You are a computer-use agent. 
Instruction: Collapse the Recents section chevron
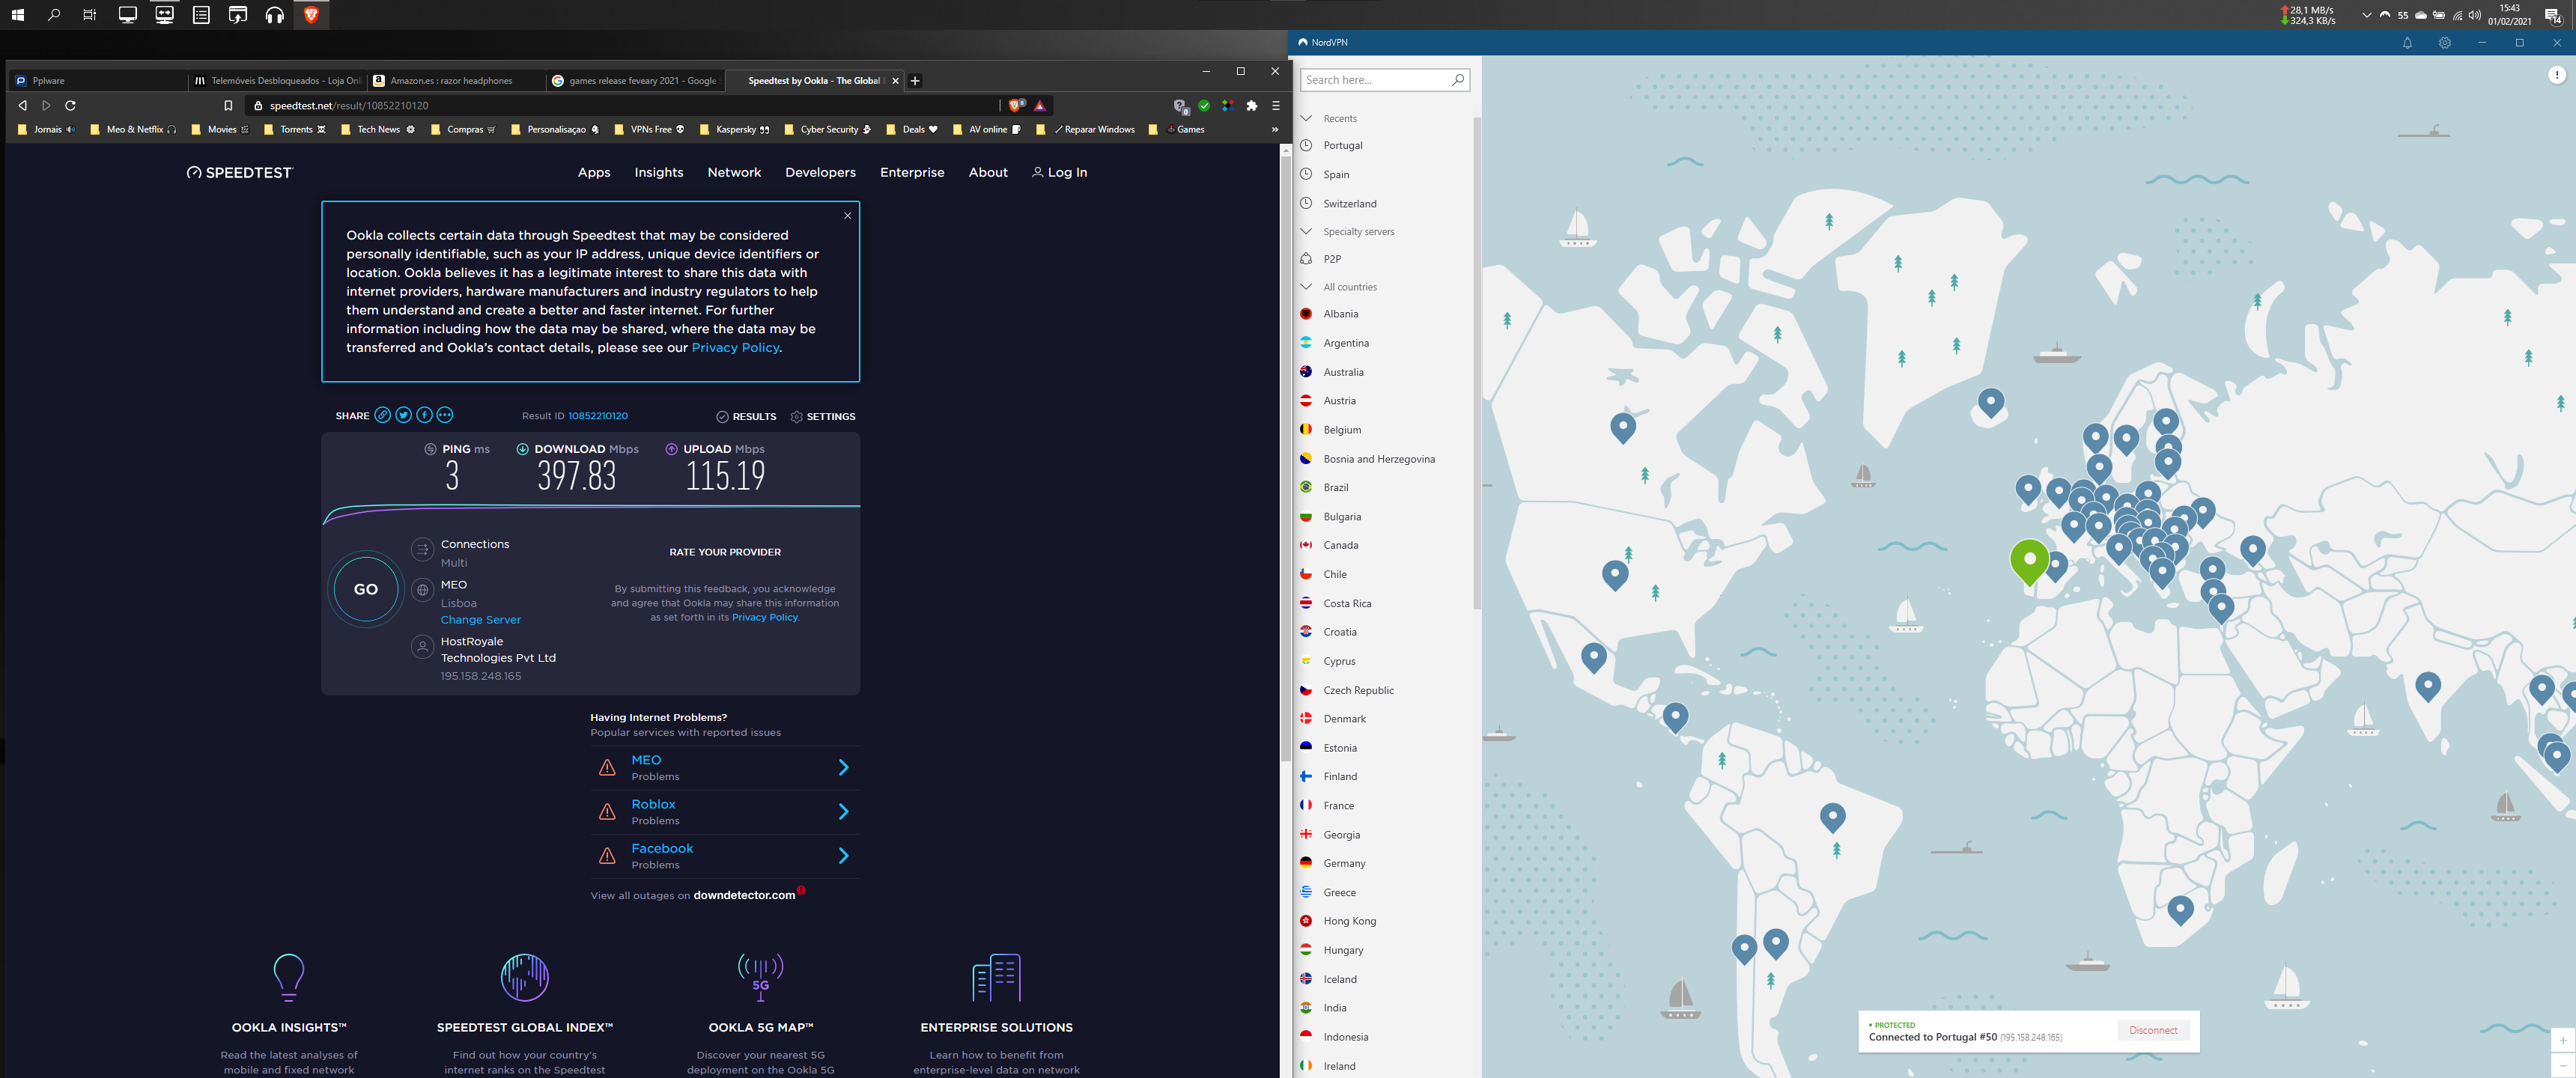click(1306, 118)
